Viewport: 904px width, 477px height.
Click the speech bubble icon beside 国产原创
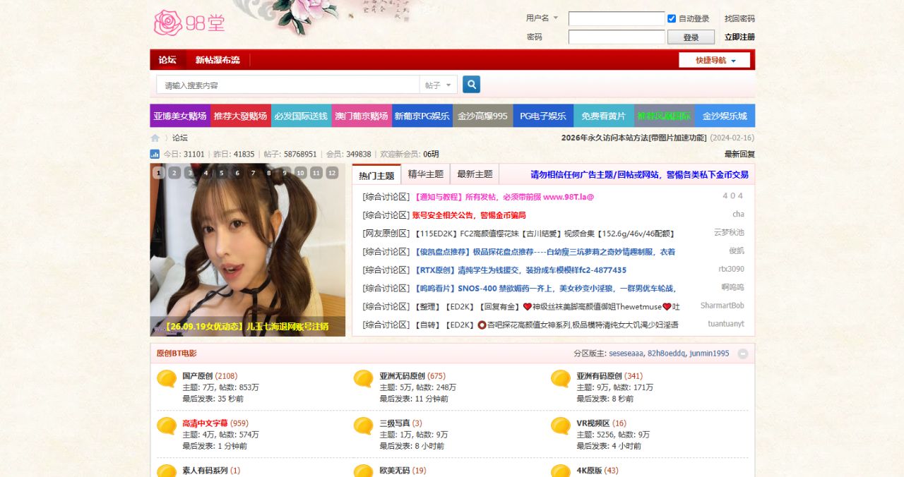tap(167, 380)
